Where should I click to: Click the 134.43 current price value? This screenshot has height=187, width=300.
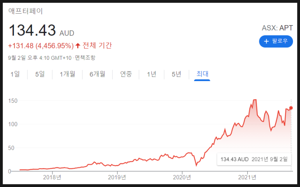click(32, 30)
